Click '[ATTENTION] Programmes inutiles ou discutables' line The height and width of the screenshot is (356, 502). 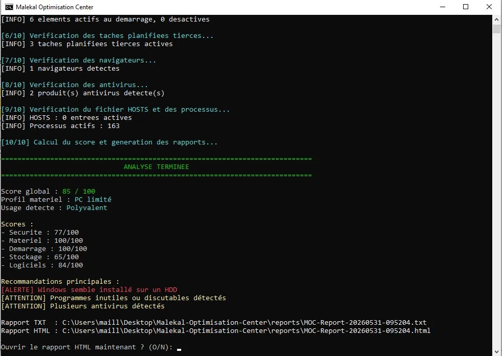click(x=114, y=298)
